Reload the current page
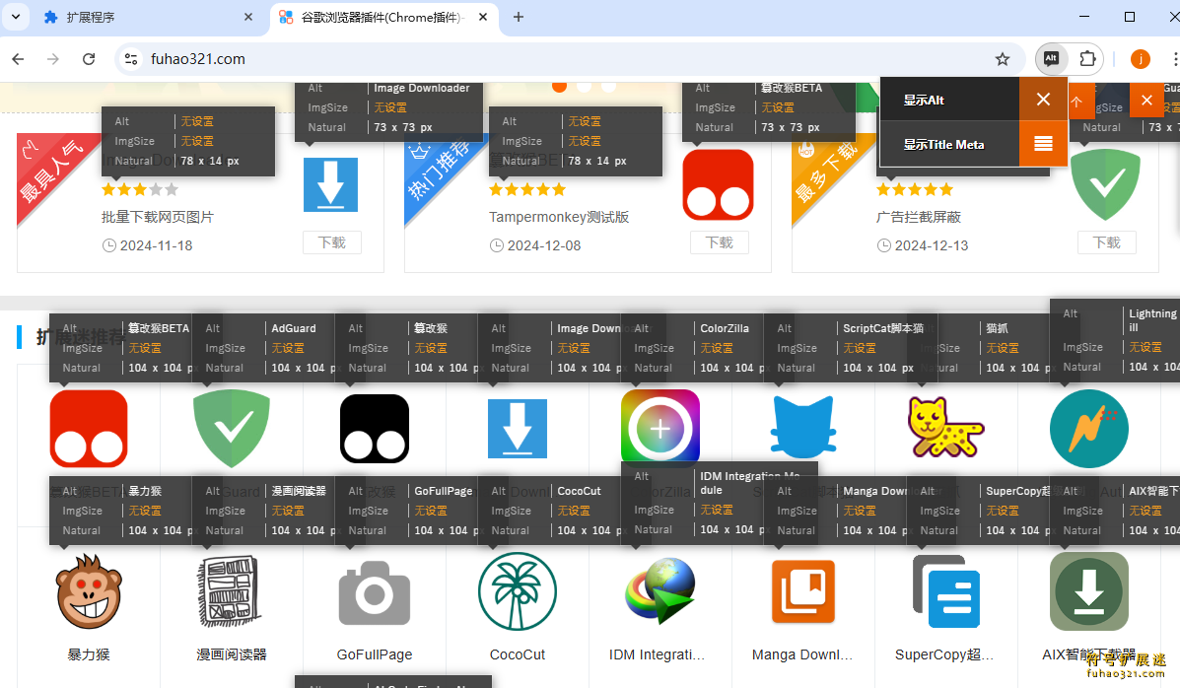 (89, 59)
